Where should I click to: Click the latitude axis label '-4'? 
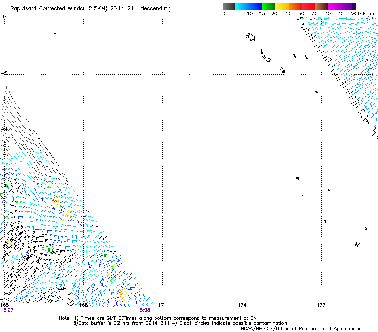(4, 129)
